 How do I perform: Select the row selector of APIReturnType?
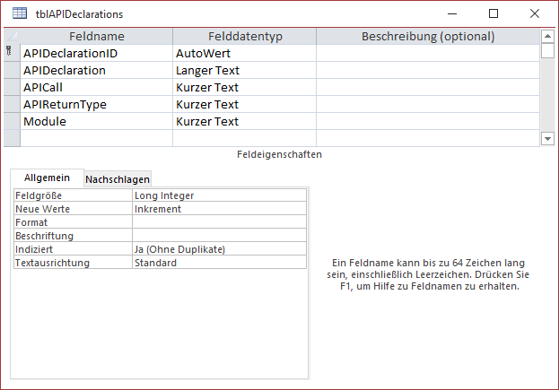point(12,104)
